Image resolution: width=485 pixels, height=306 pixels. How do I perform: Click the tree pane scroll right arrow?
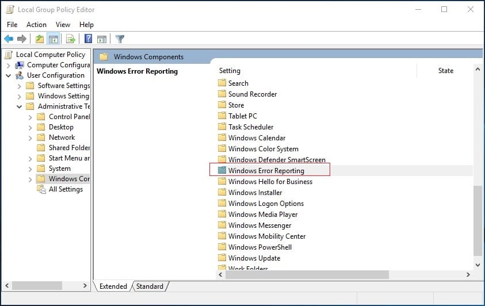point(85,286)
